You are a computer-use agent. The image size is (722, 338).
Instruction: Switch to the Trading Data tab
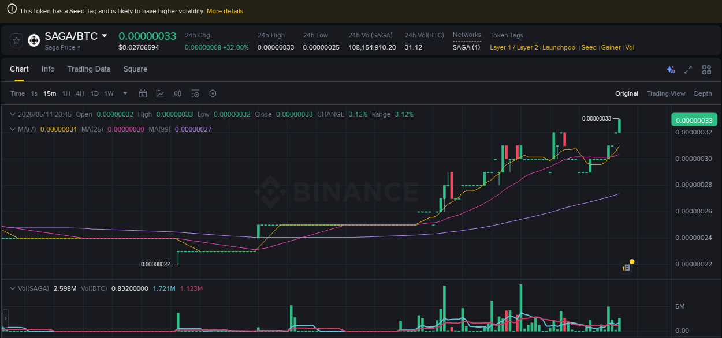[89, 69]
